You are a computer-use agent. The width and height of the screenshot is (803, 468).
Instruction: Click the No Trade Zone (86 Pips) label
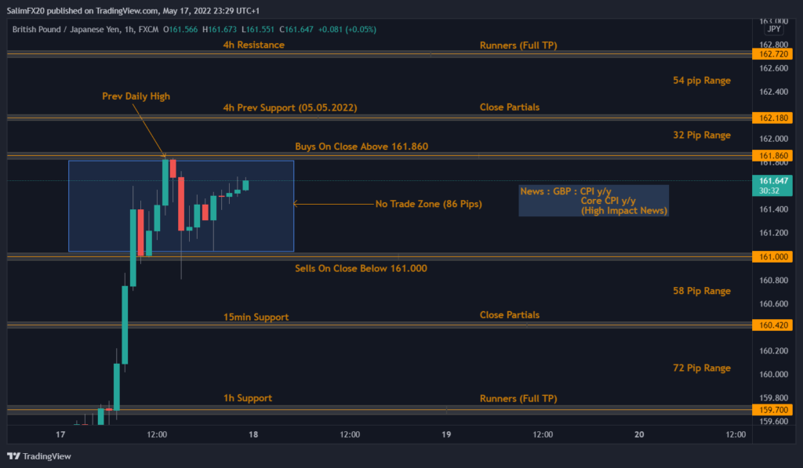click(x=428, y=204)
